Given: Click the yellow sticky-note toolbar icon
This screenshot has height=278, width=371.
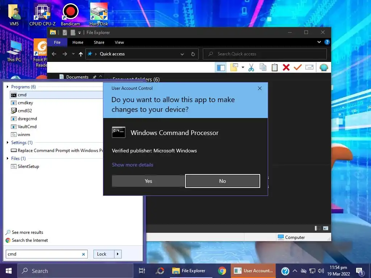Looking at the screenshot, I should (x=234, y=68).
